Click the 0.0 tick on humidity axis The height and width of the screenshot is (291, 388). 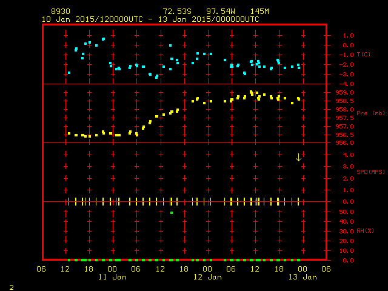348,260
